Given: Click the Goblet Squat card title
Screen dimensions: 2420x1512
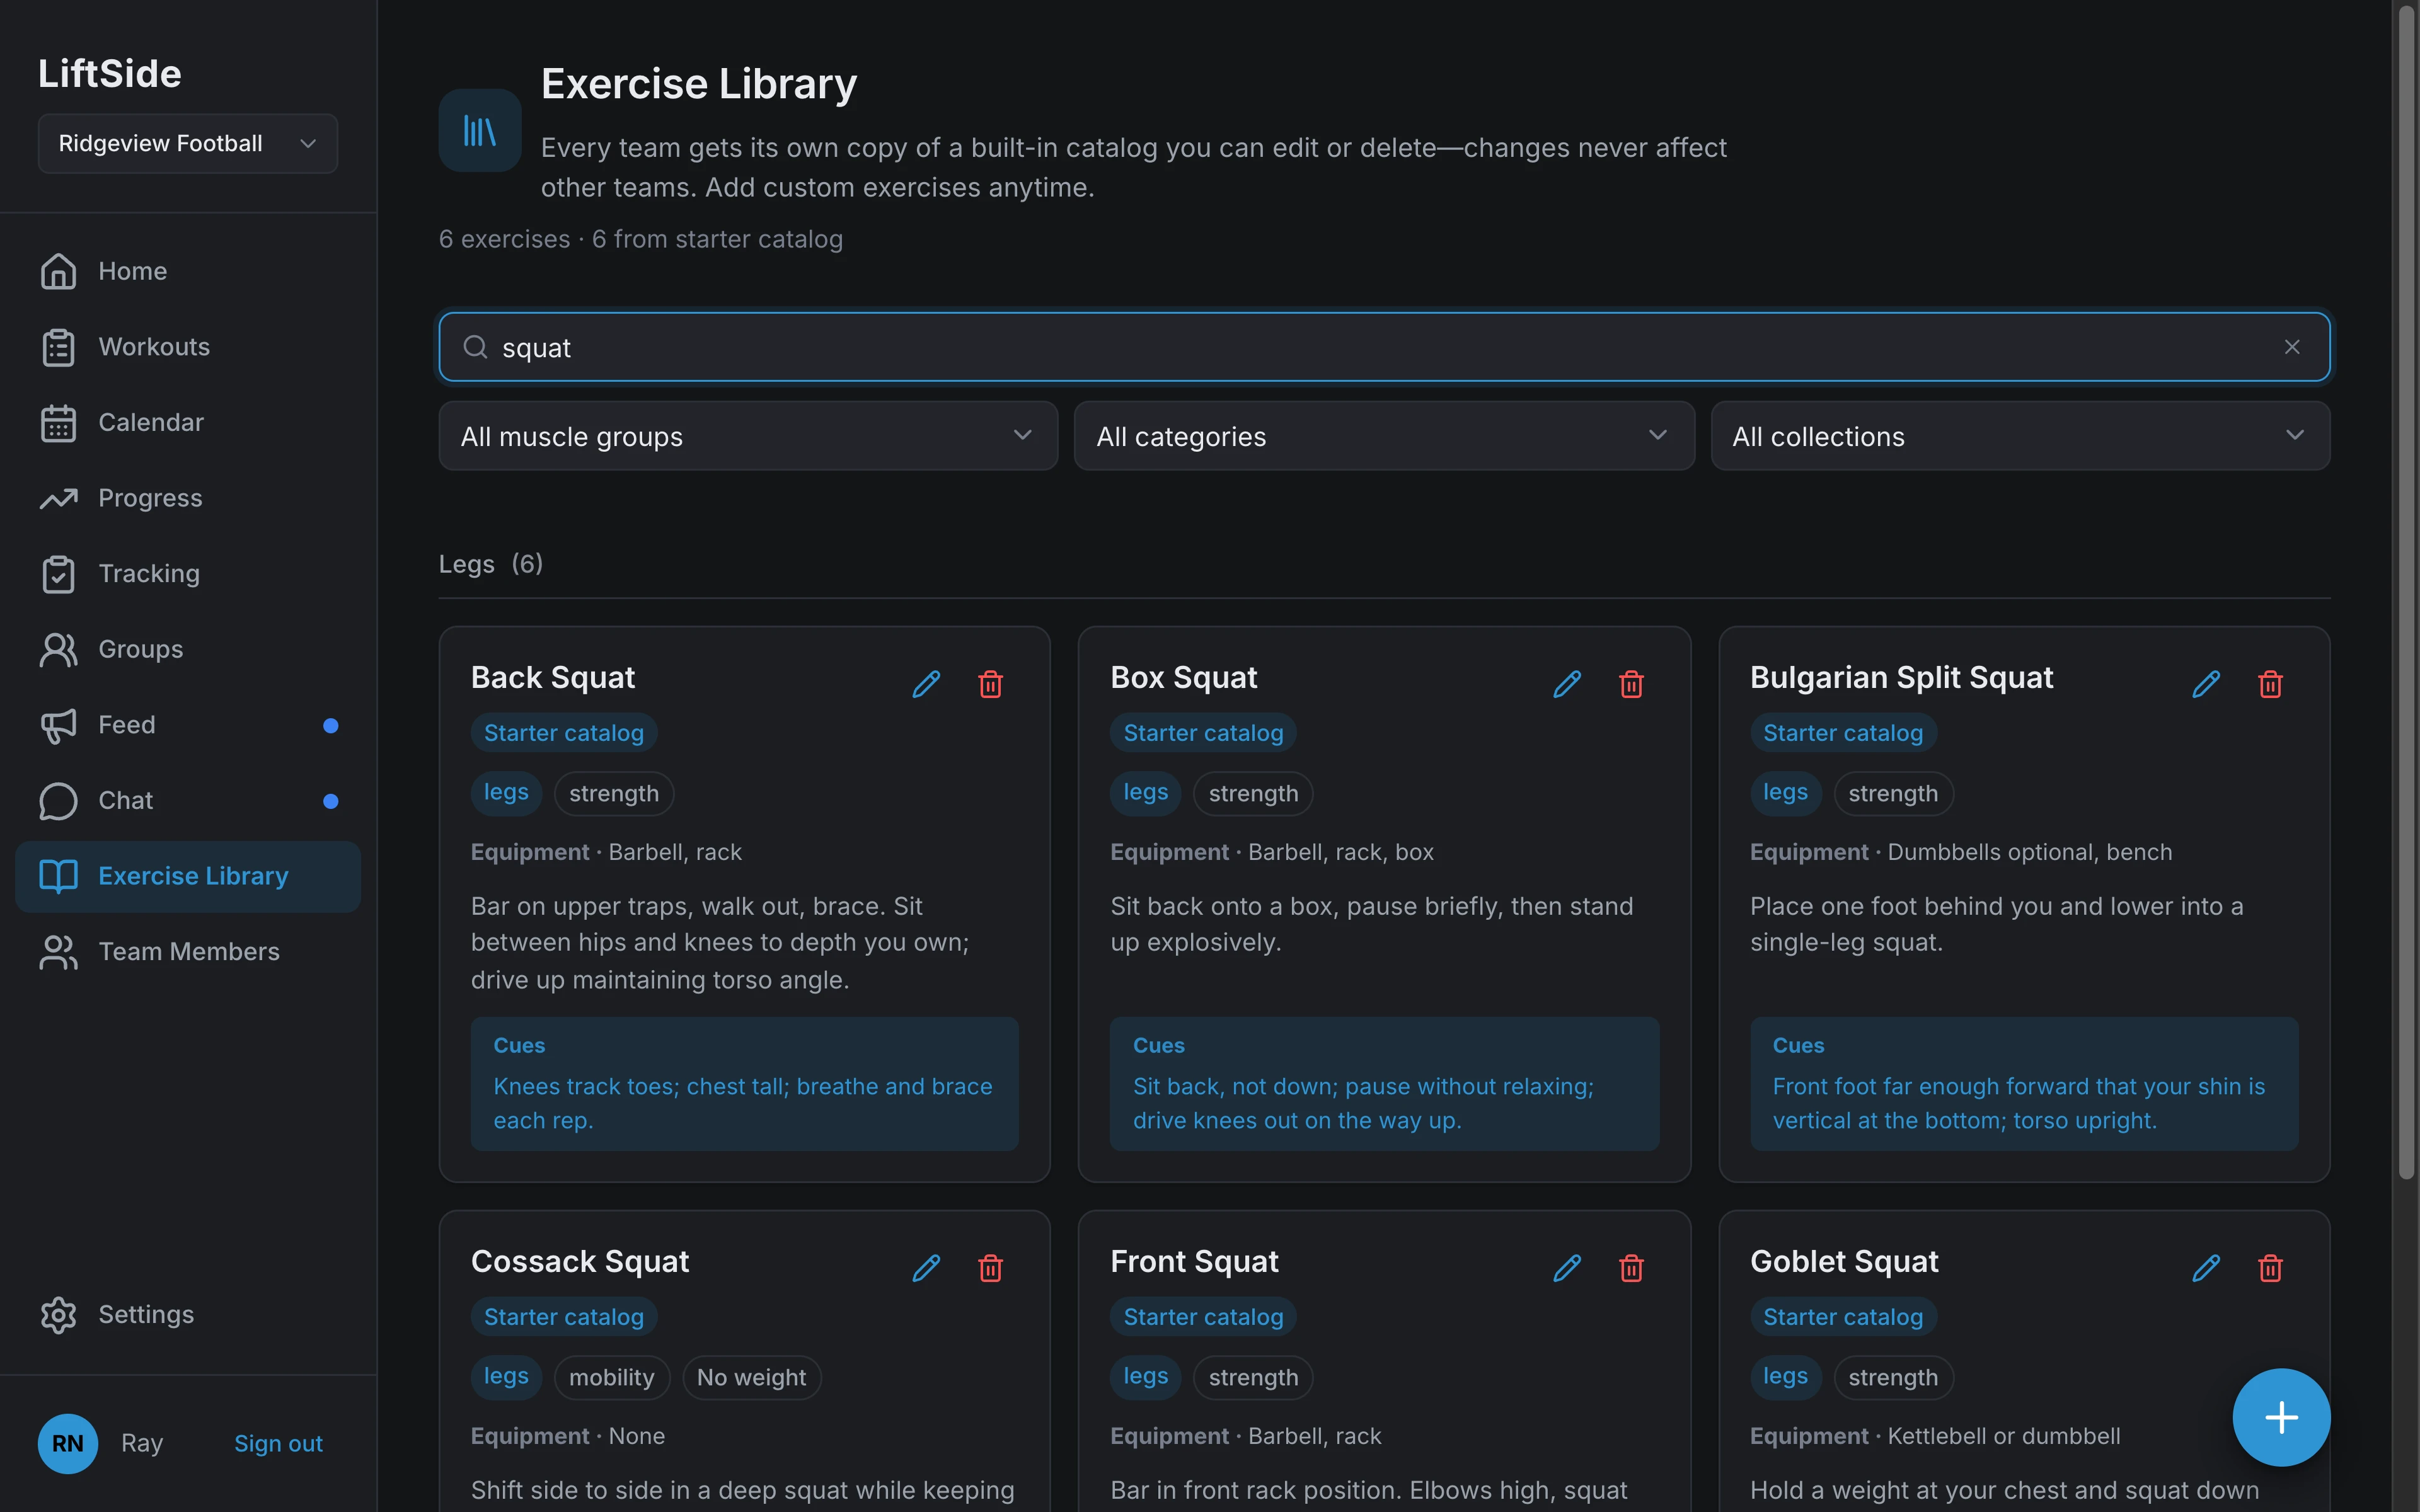Looking at the screenshot, I should tap(1844, 1262).
